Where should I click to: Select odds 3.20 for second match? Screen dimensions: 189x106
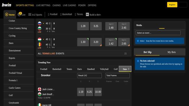tap(96, 42)
